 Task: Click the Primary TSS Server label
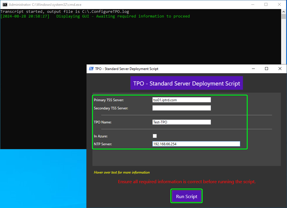point(109,100)
